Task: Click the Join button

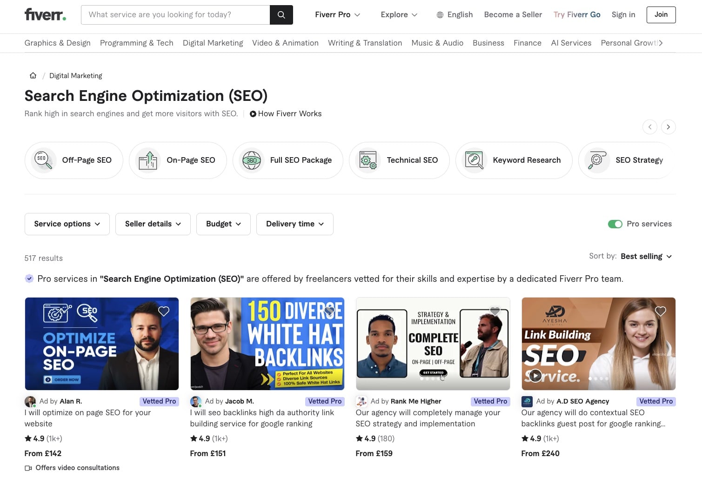Action: click(x=661, y=15)
